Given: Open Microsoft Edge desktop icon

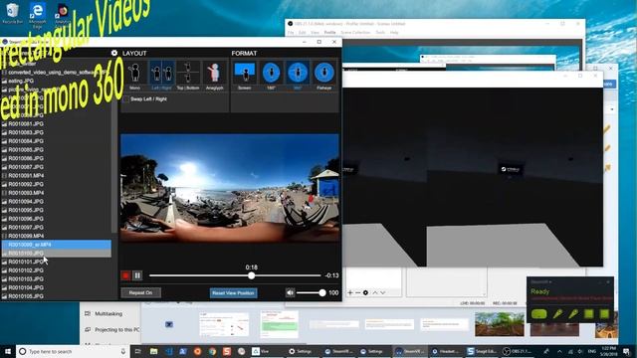Looking at the screenshot, I should point(38,16).
